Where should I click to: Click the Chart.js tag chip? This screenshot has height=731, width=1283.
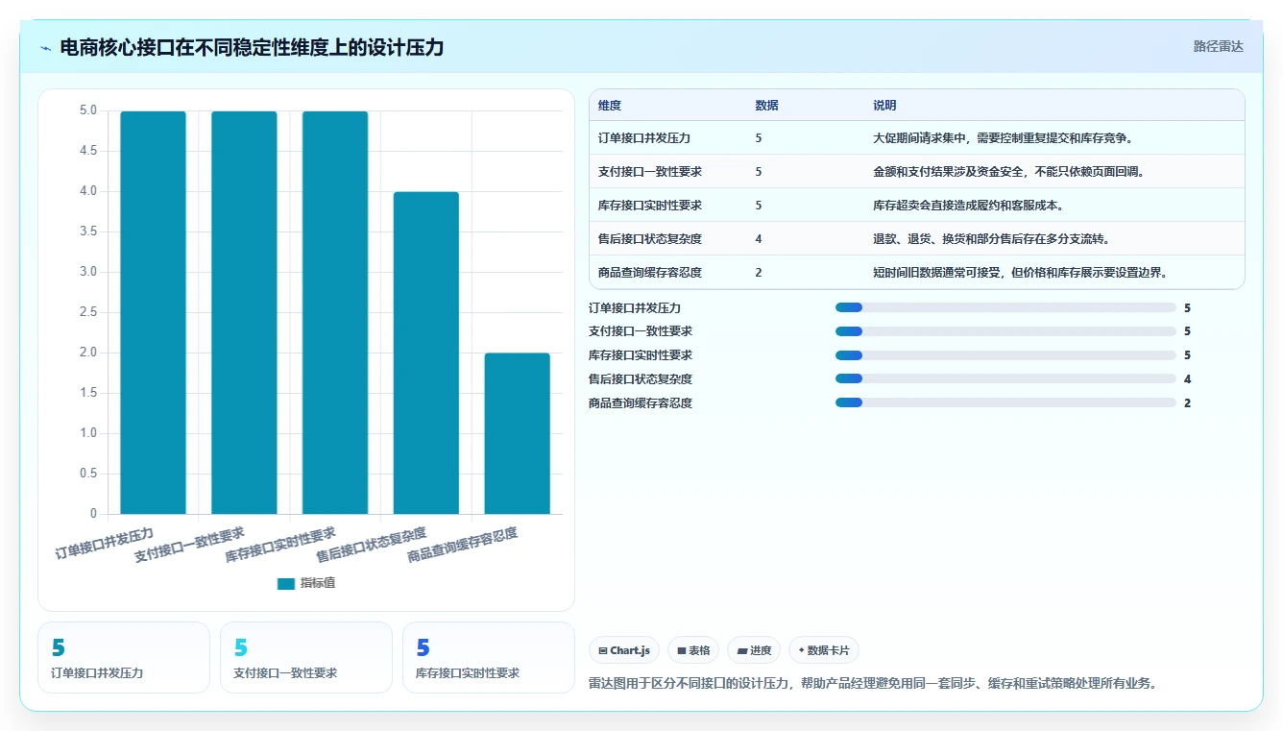pyautogui.click(x=624, y=650)
